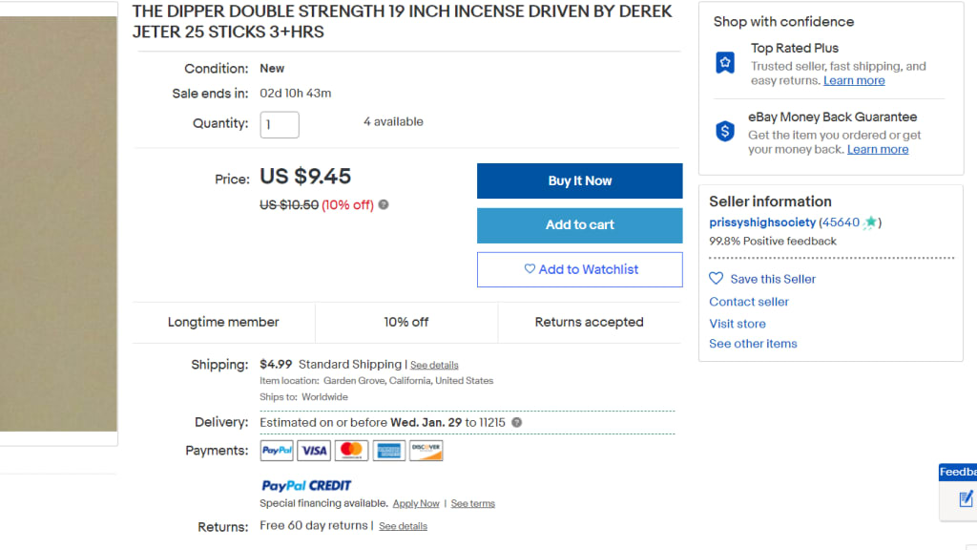Open the prissyhighsociety seller profile link
This screenshot has width=977, height=550.
tap(762, 222)
